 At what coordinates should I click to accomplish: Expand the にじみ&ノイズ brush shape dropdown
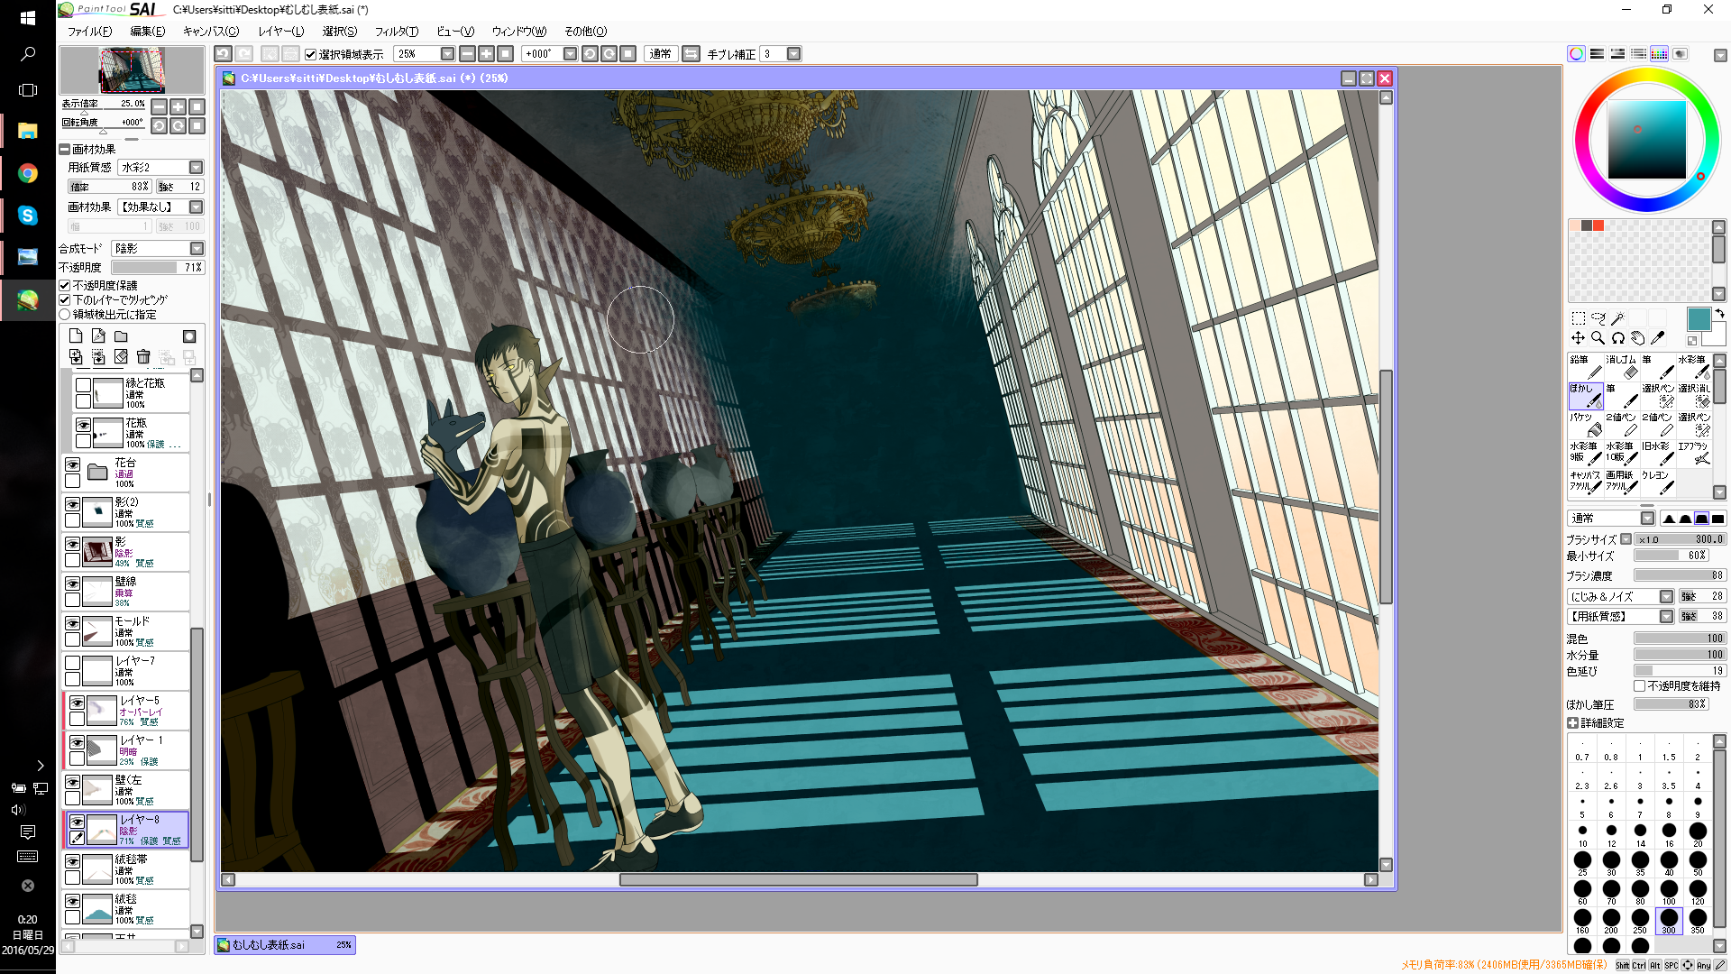coord(1665,596)
